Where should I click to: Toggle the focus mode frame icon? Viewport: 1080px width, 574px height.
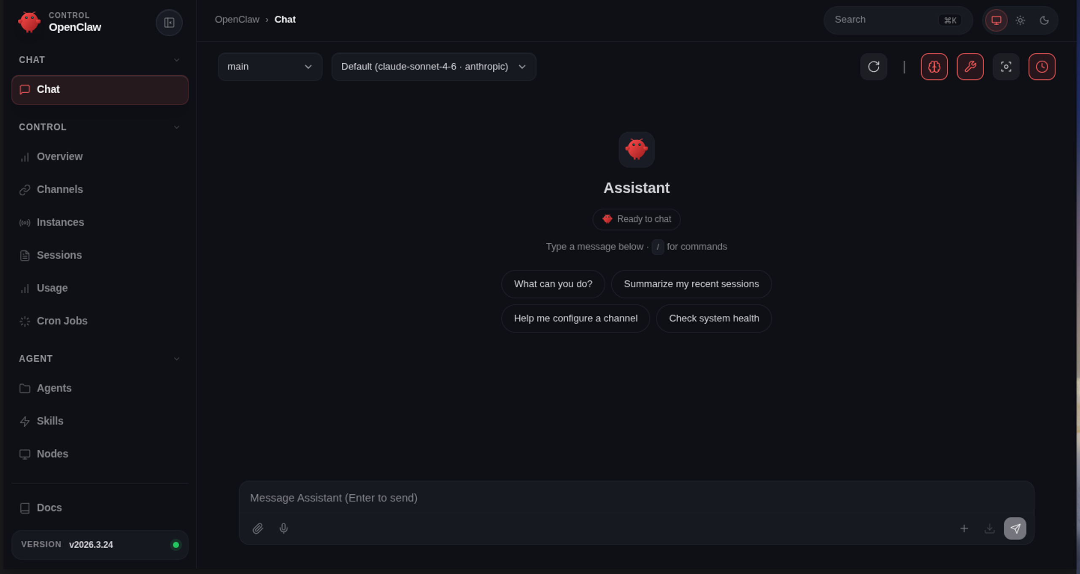point(1006,67)
